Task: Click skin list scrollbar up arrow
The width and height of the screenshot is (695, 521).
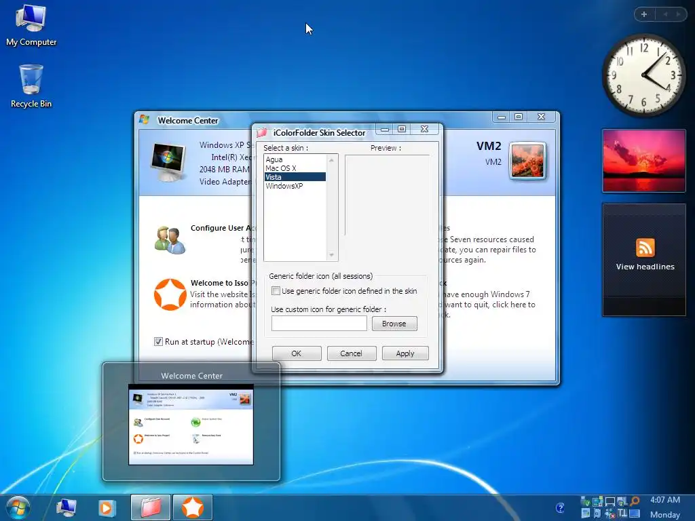Action: [x=331, y=160]
